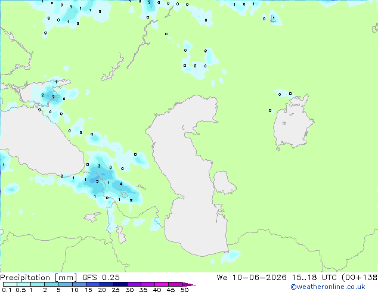Click legend label '35'

click(143, 290)
